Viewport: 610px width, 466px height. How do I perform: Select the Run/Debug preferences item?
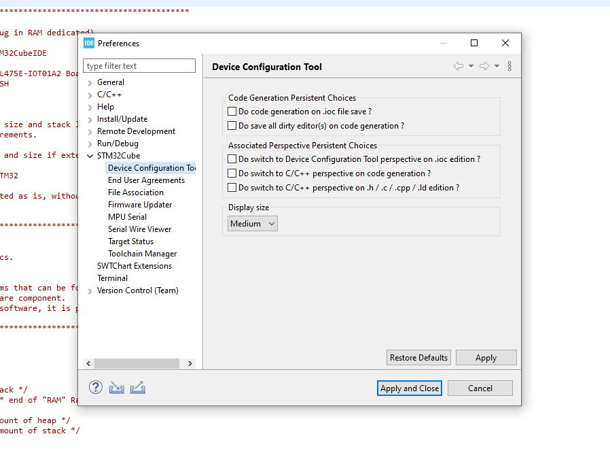click(118, 144)
